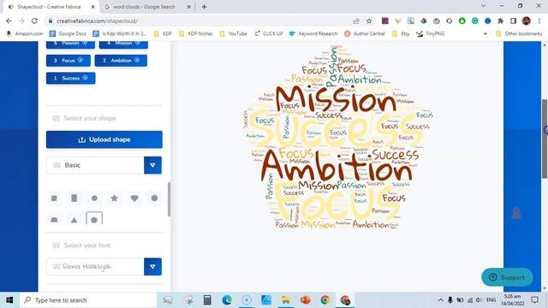Screen dimensions: 548x308
Task: Open the Gloria Hallelujah font dropdown
Action: [152, 266]
